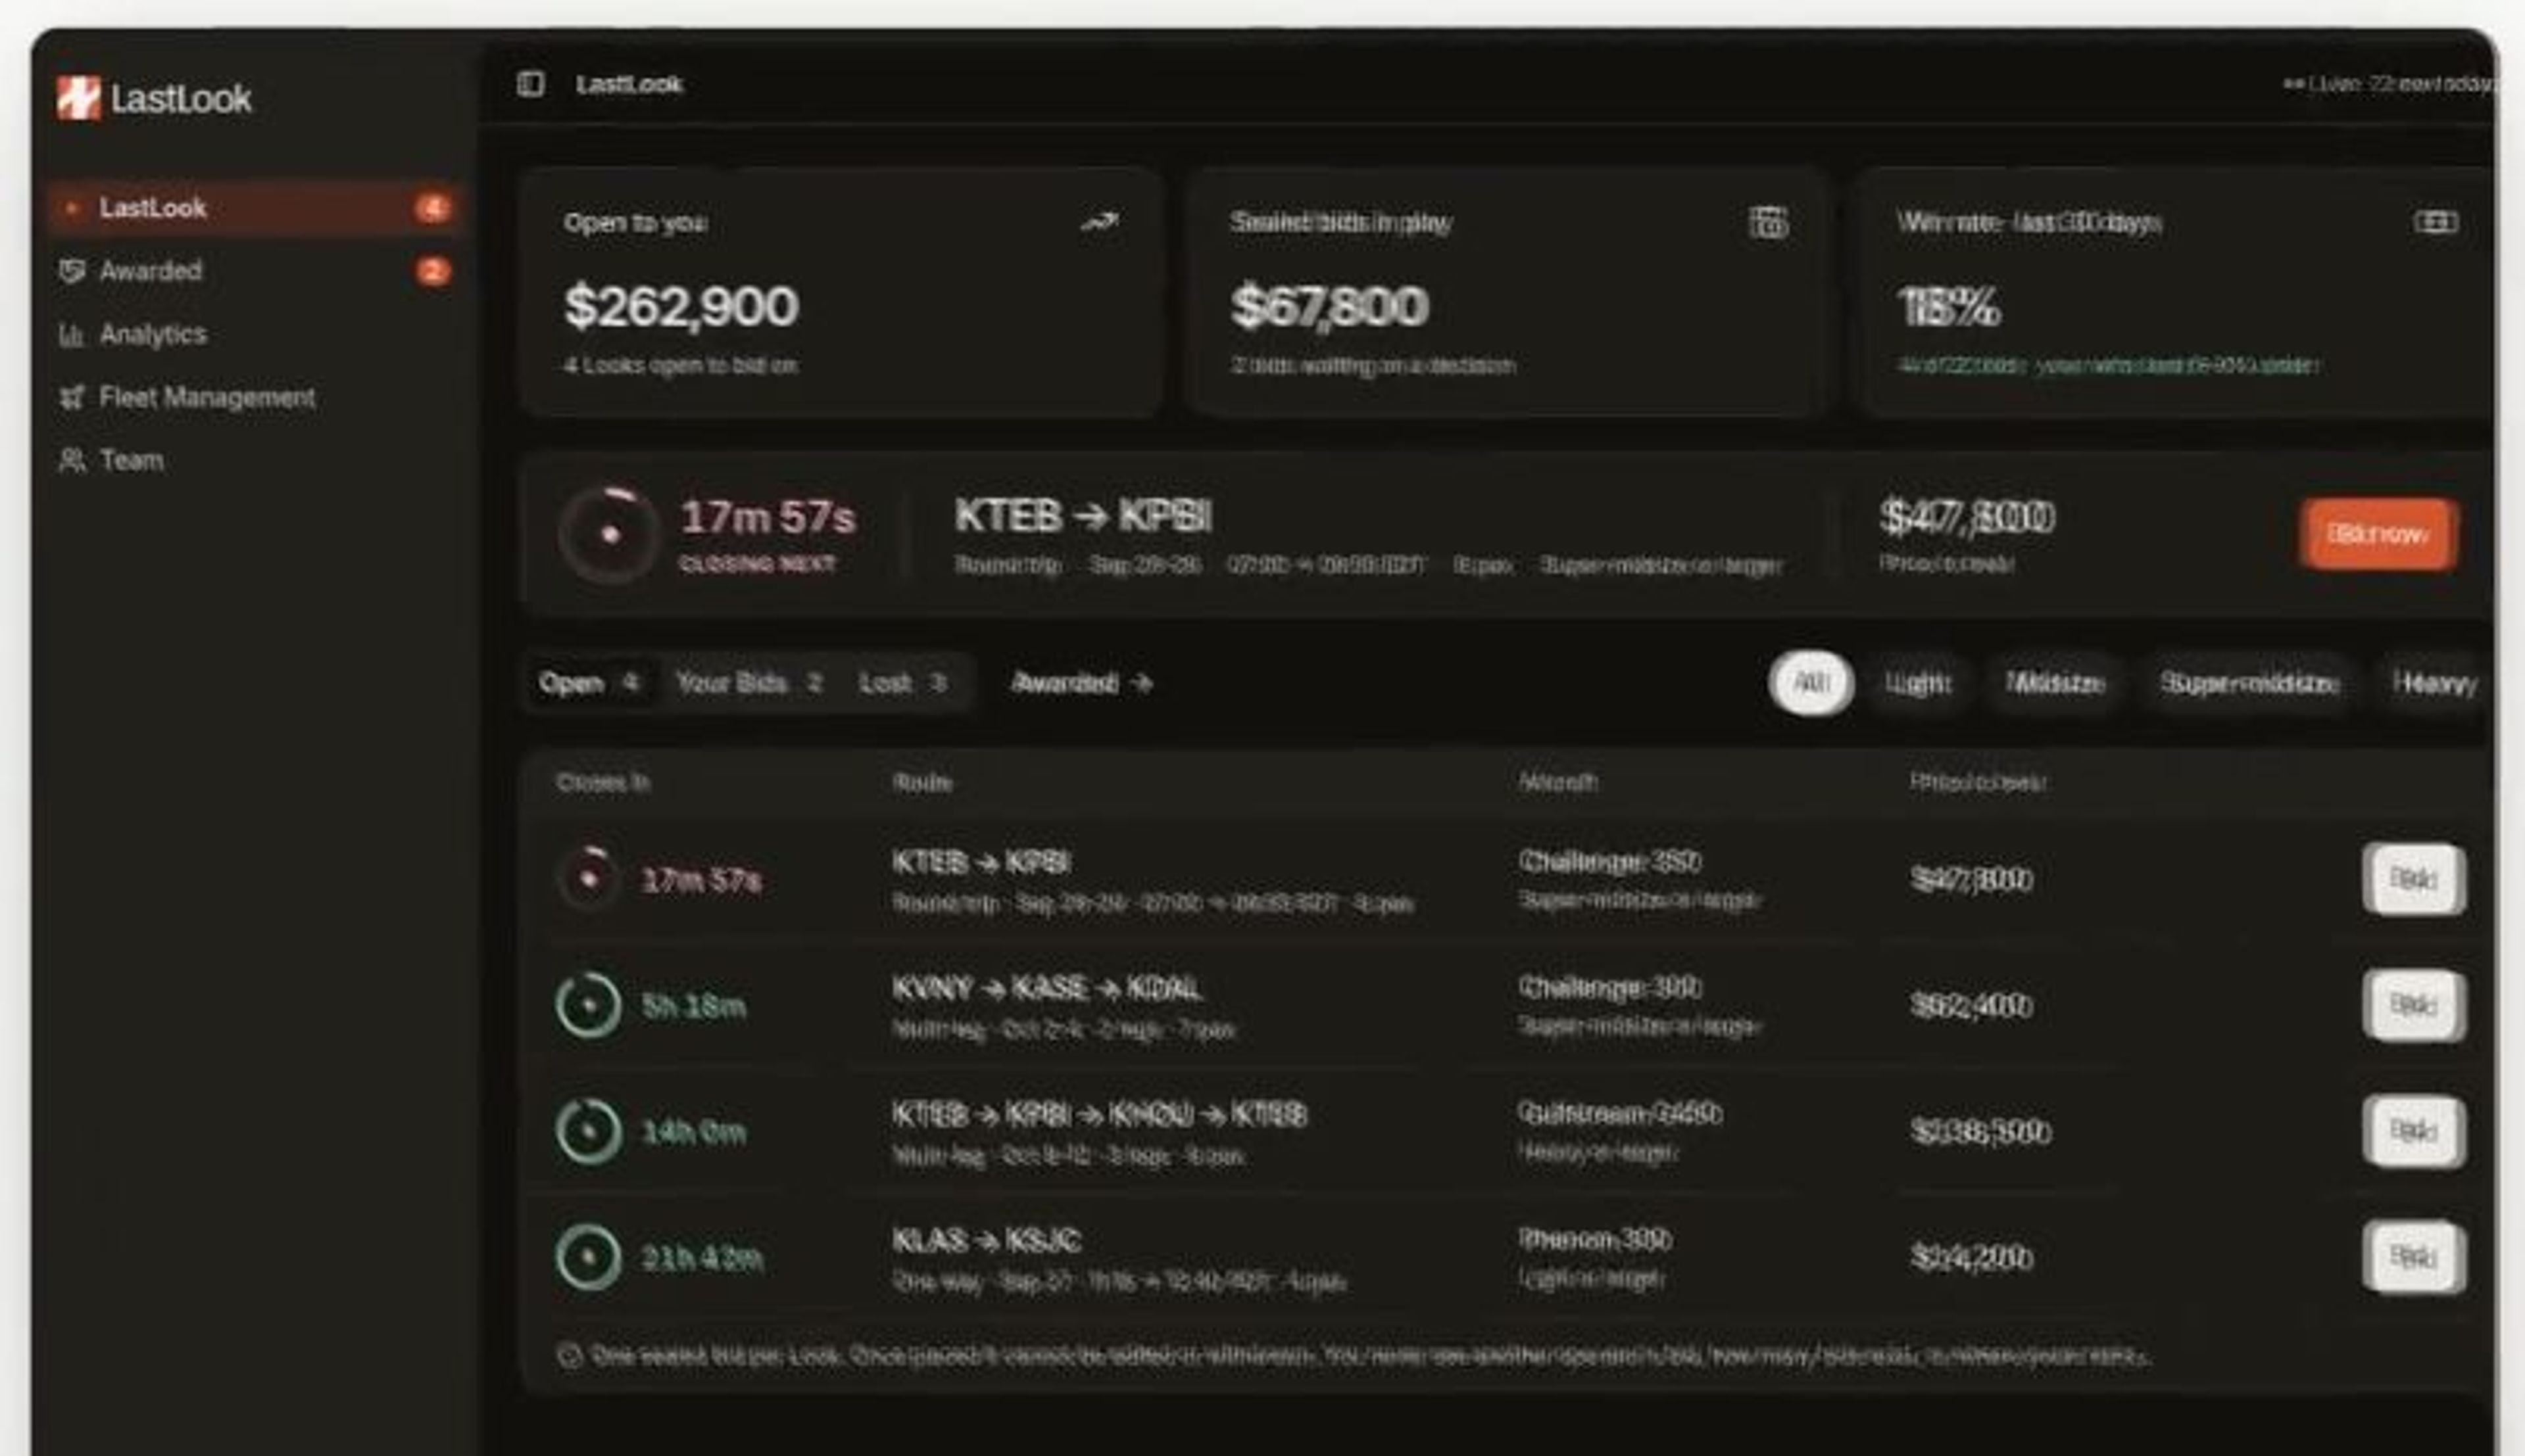Click the badge on LastLook sidebar item
Image resolution: width=2525 pixels, height=1456 pixels.
coord(432,208)
